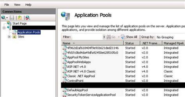Click the Application Pools header icon
Image resolution: width=185 pixels, height=97 pixels.
pos(66,16)
